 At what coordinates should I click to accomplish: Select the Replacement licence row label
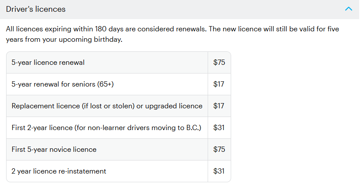pyautogui.click(x=107, y=106)
